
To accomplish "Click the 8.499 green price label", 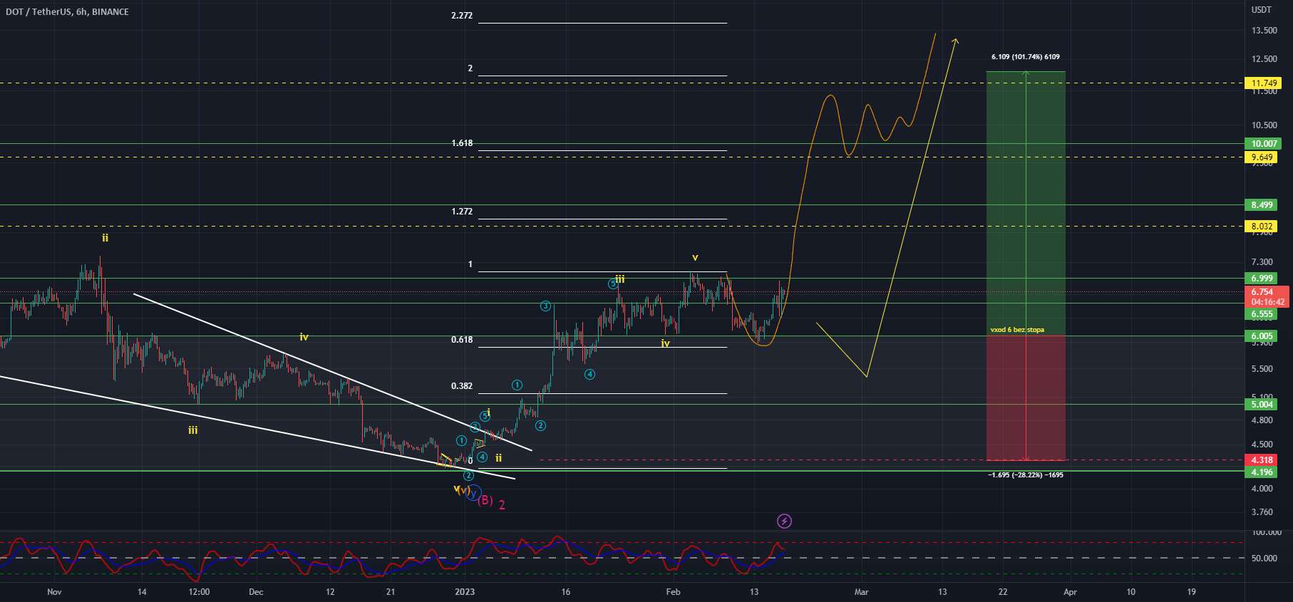I will pos(1262,205).
